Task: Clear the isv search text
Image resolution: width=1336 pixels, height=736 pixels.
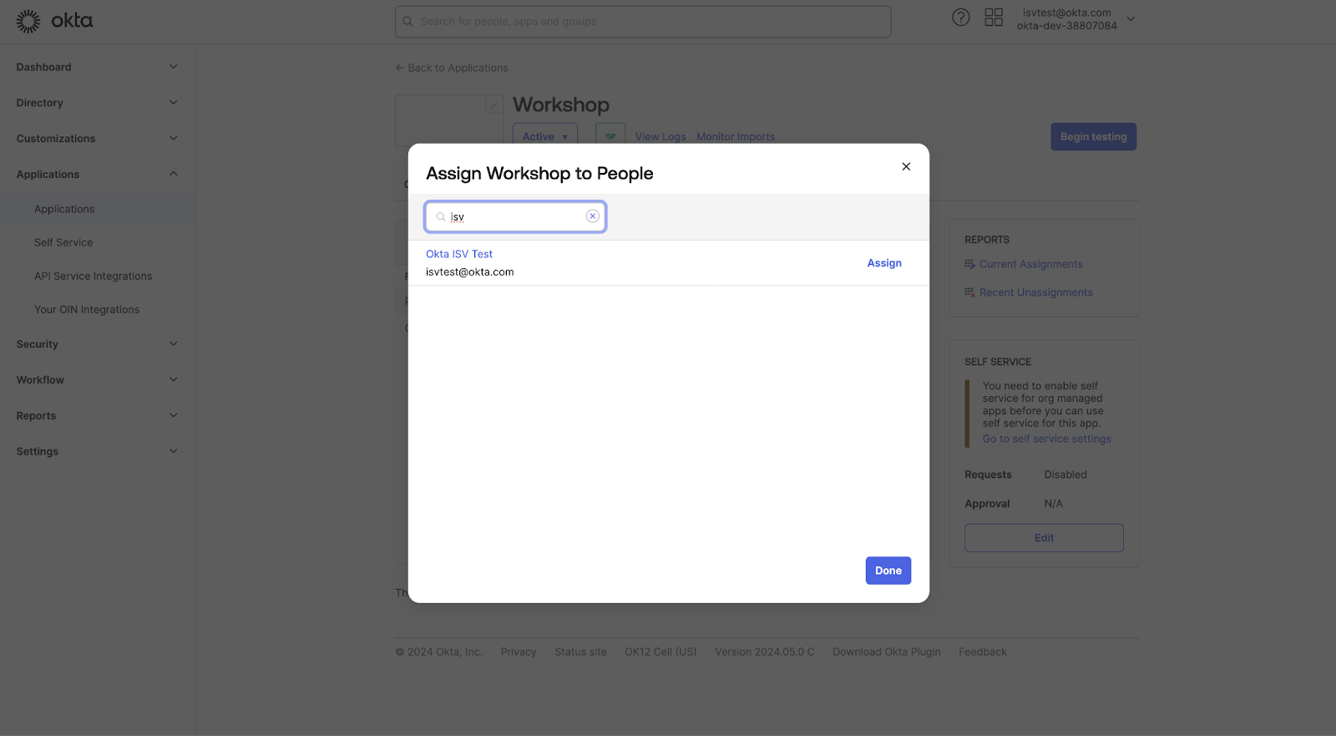Action: pyautogui.click(x=593, y=216)
